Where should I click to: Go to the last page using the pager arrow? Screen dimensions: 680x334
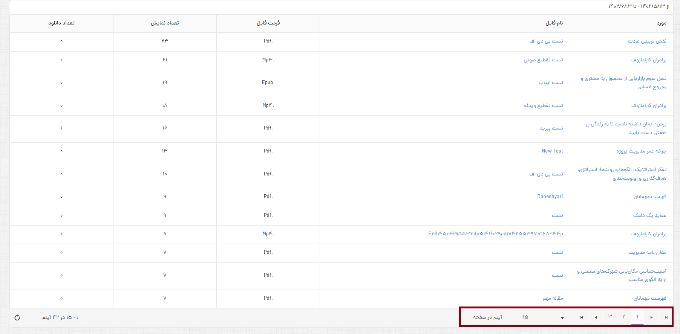pyautogui.click(x=666, y=317)
